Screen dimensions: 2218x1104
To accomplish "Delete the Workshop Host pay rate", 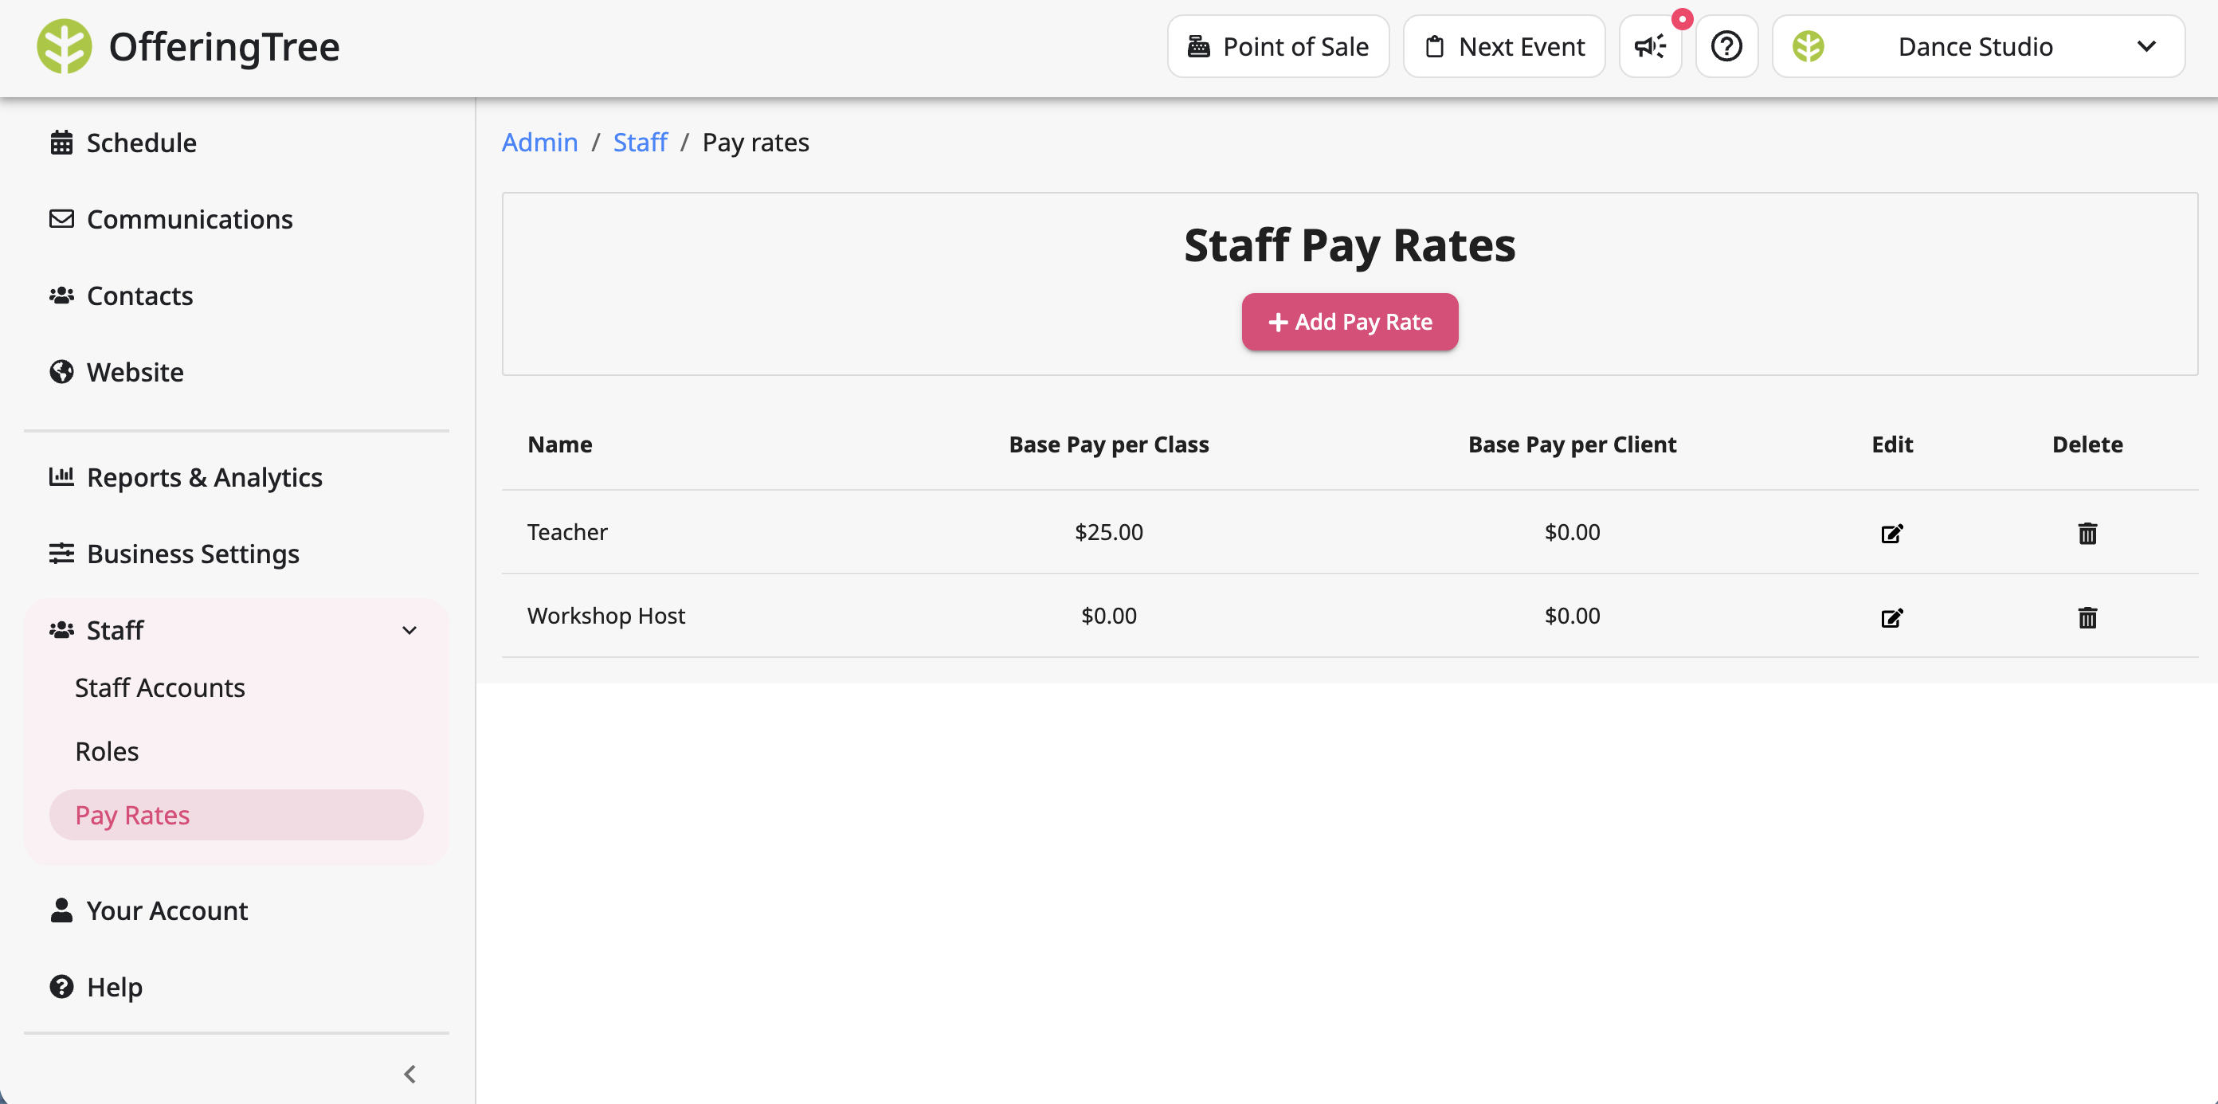I will pos(2087,617).
